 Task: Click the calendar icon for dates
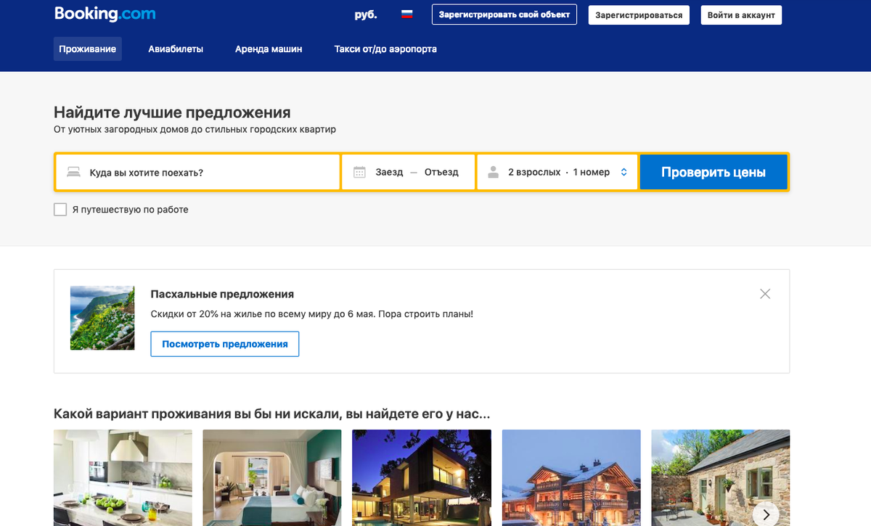coord(359,173)
